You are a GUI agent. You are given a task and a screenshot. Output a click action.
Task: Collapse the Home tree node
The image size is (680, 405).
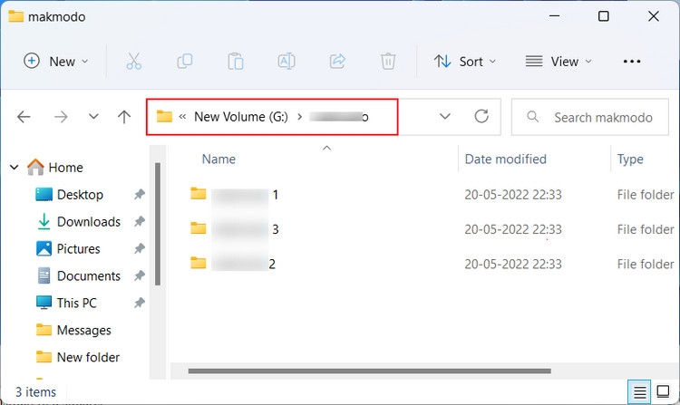click(15, 168)
